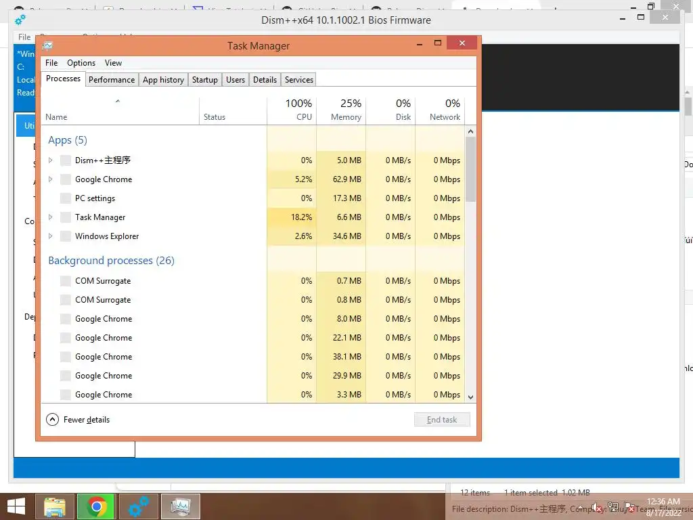Click the Fewer details link
This screenshot has height=520, width=693.
pos(87,420)
